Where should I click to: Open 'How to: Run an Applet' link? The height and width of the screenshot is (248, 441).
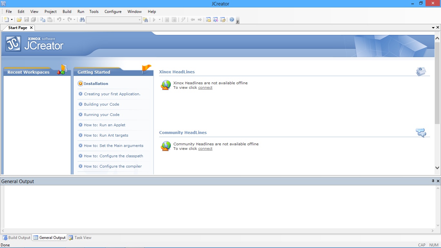[105, 125]
